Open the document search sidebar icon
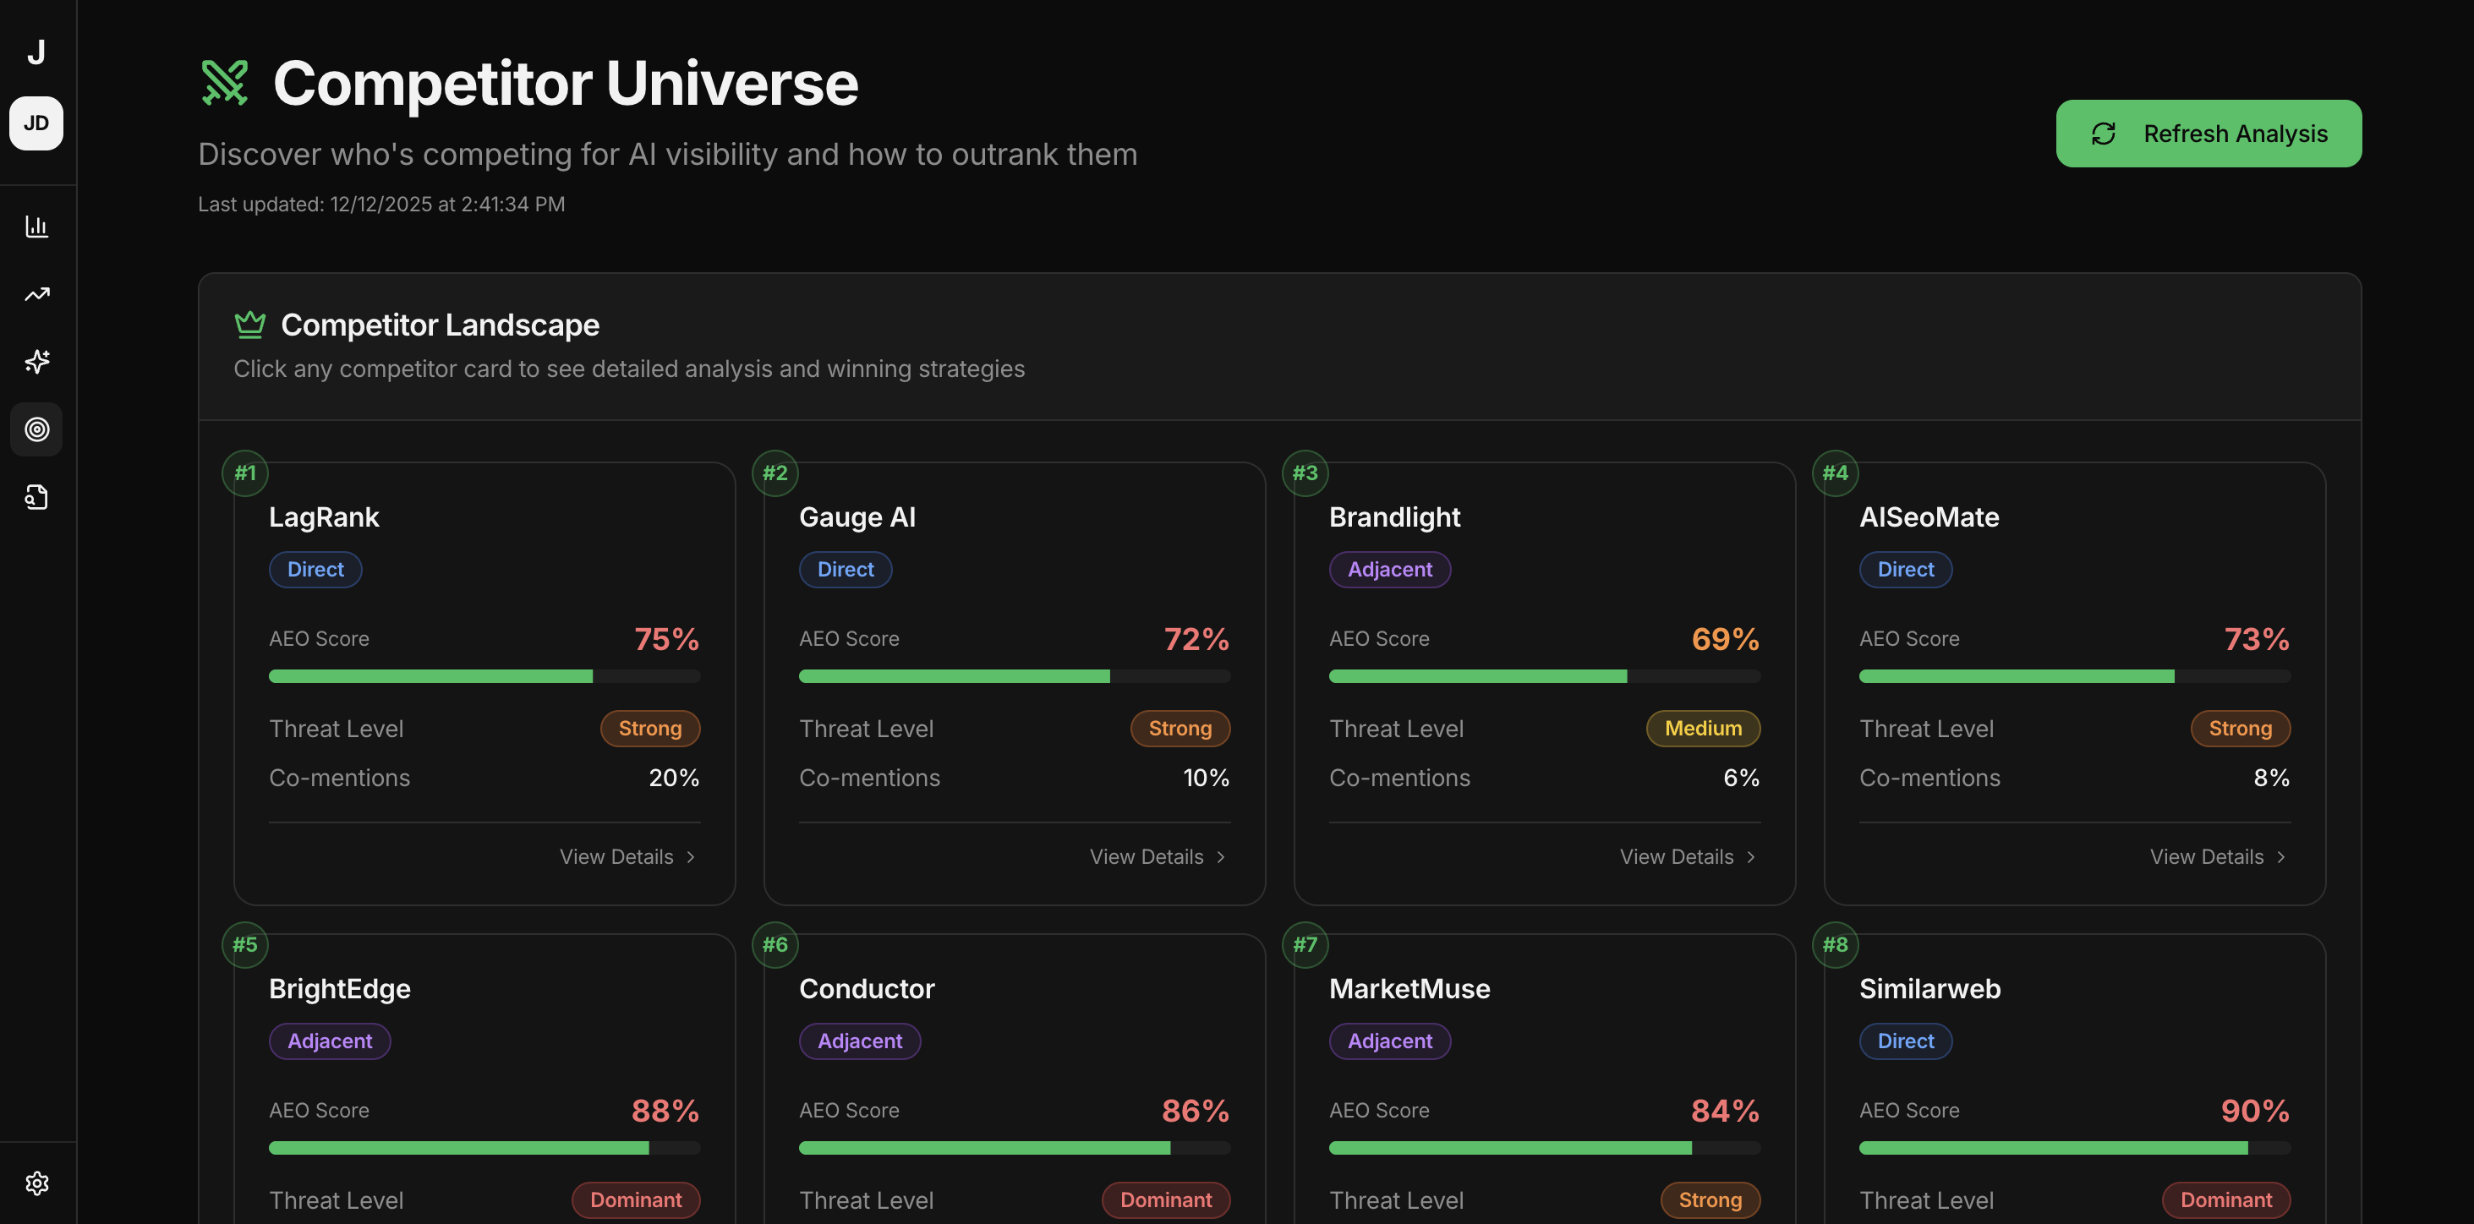This screenshot has height=1224, width=2474. (x=36, y=496)
